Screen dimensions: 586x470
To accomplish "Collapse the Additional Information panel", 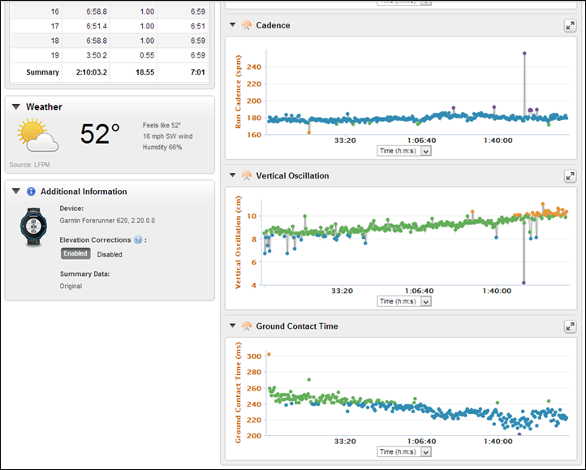I will (x=15, y=192).
